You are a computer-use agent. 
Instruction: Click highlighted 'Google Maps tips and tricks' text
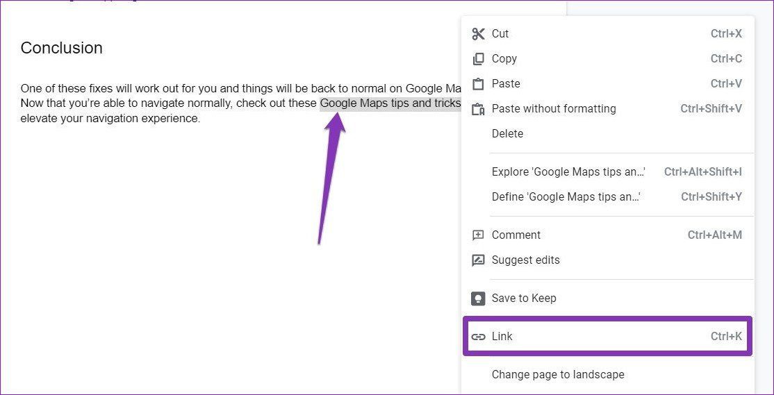pos(390,104)
